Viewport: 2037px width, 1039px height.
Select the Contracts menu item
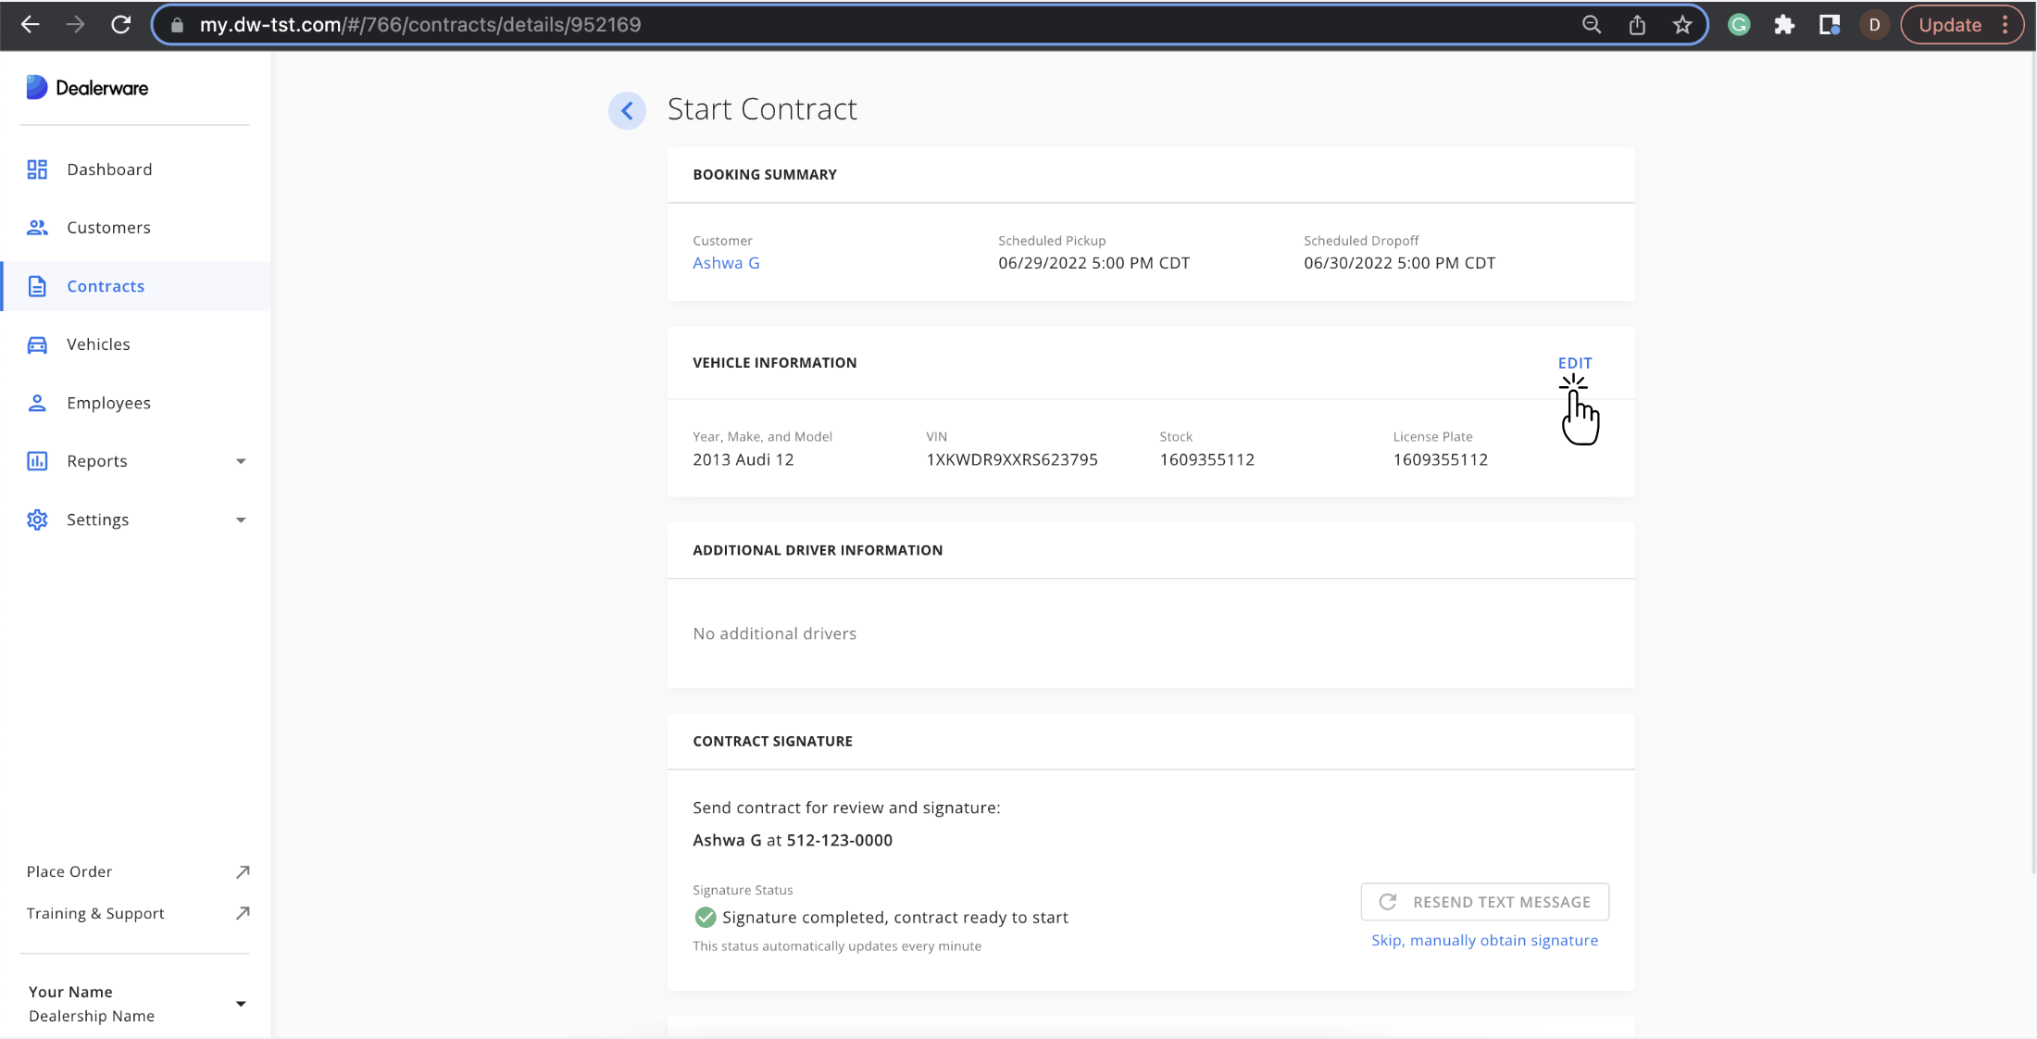pos(135,286)
